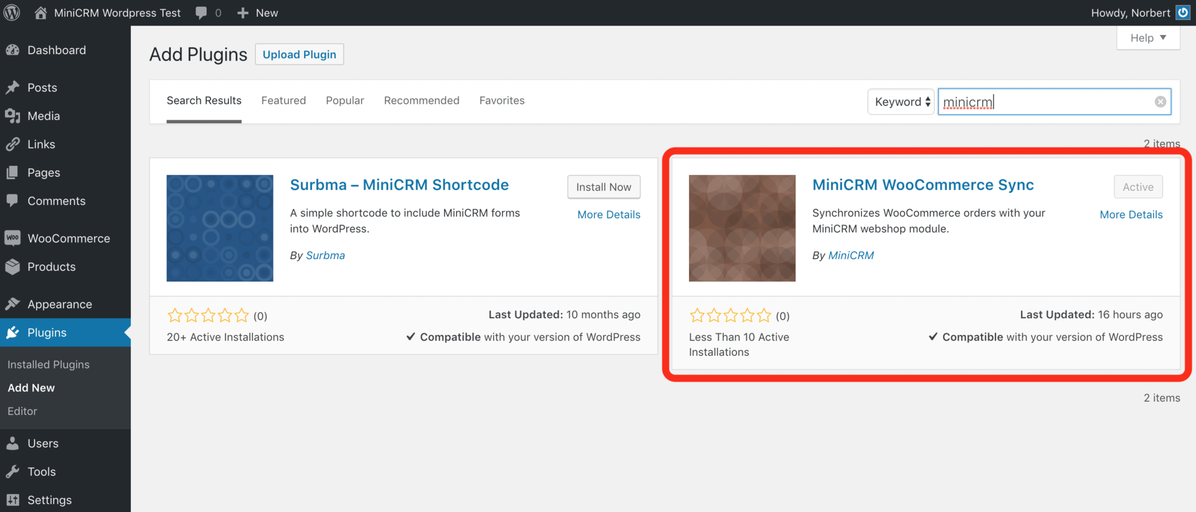Switch to the Search Results tab
Viewport: 1196px width, 512px height.
(204, 101)
